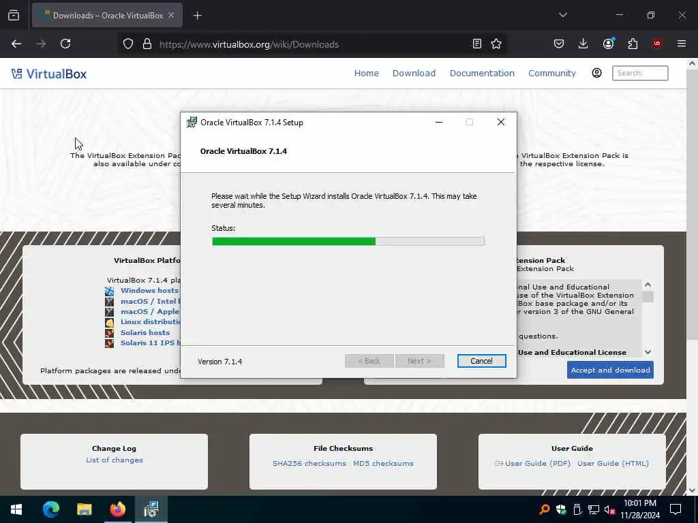Open a new browser tab

point(197,16)
